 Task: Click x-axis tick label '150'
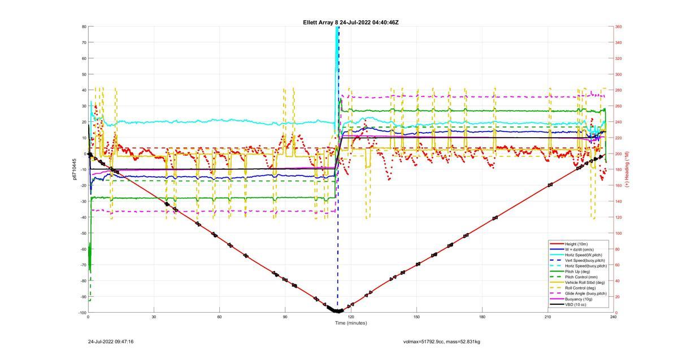click(x=416, y=317)
